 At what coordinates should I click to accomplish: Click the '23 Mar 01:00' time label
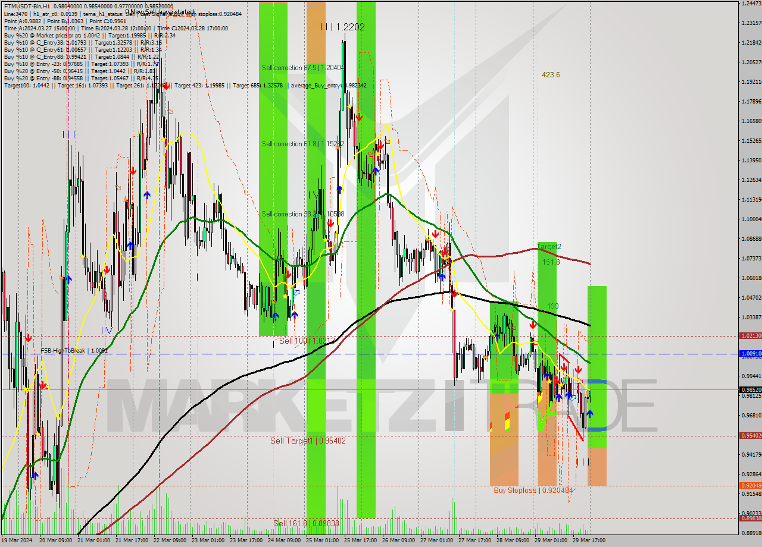pyautogui.click(x=209, y=540)
